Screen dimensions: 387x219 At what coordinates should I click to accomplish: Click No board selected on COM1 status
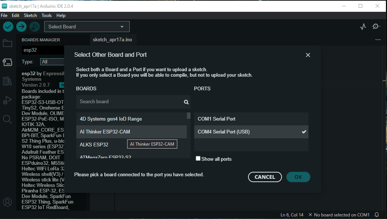click(339, 215)
